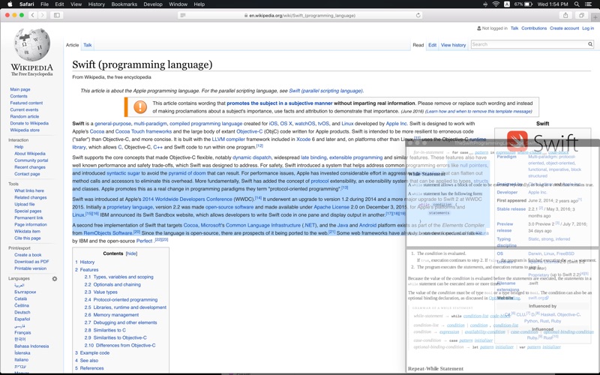Open the language settings gear icon
The height and width of the screenshot is (375, 600).
55,278
